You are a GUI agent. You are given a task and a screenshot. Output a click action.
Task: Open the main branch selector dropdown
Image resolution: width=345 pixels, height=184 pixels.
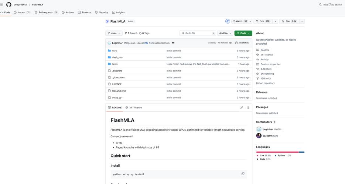(x=114, y=33)
